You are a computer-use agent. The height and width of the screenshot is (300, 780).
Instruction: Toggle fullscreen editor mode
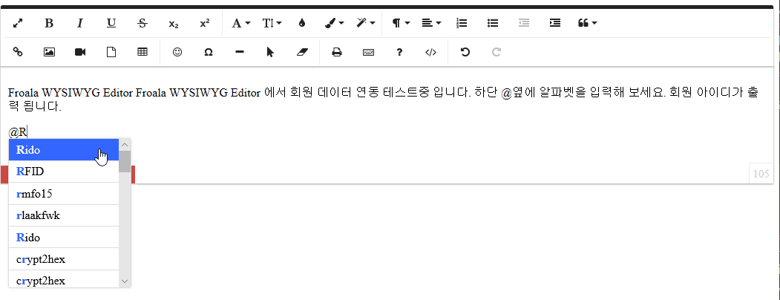[18, 23]
